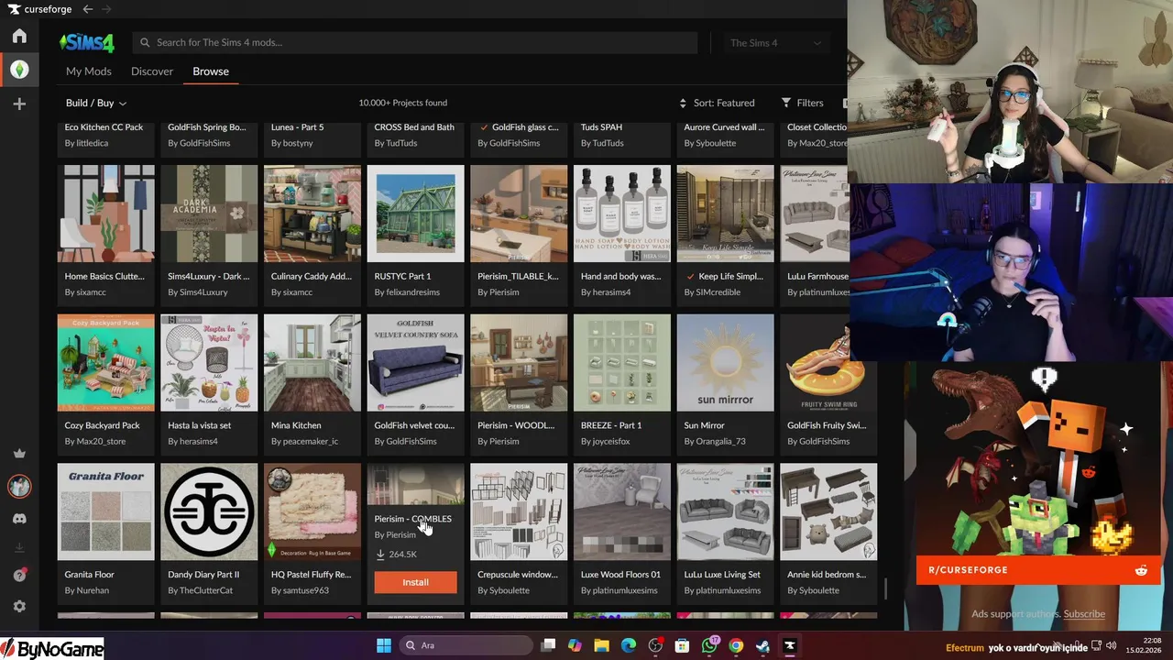Open Microsoft Store from the taskbar
The image size is (1173, 660).
coord(682,645)
